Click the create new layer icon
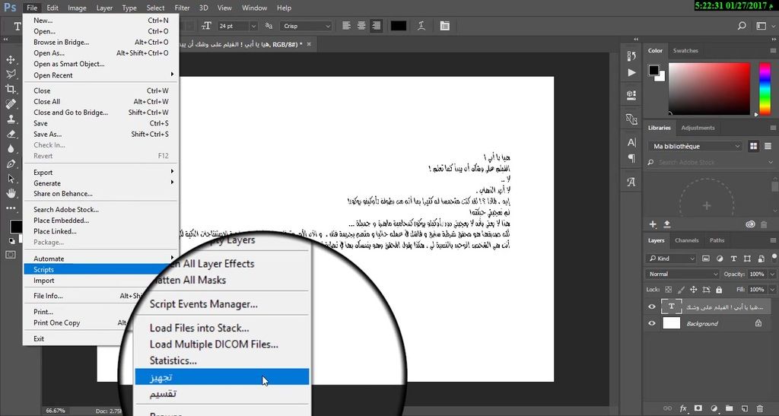The image size is (779, 416). [x=744, y=408]
